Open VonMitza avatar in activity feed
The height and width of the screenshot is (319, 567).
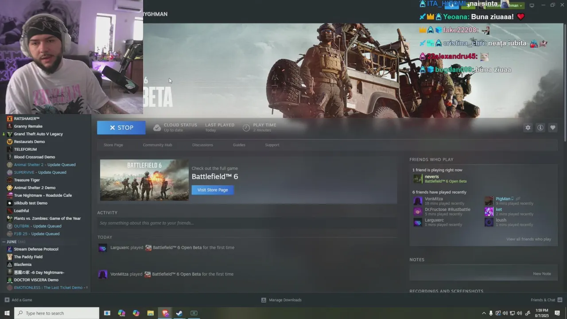[102, 275]
